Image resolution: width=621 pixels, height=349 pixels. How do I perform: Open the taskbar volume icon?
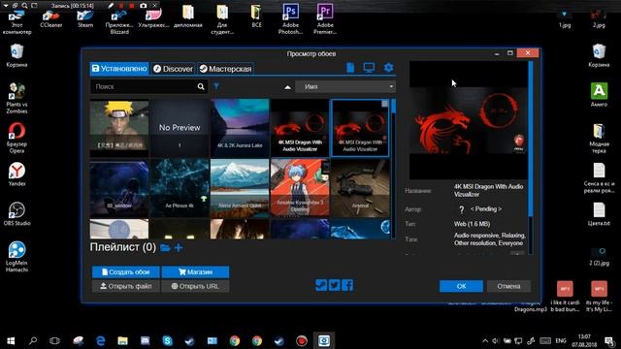click(495, 340)
